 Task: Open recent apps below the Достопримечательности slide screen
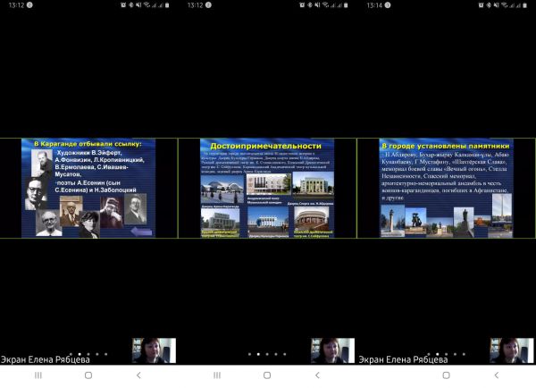(x=216, y=375)
